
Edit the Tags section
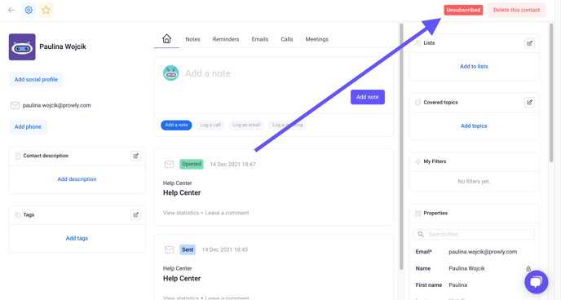coord(135,215)
